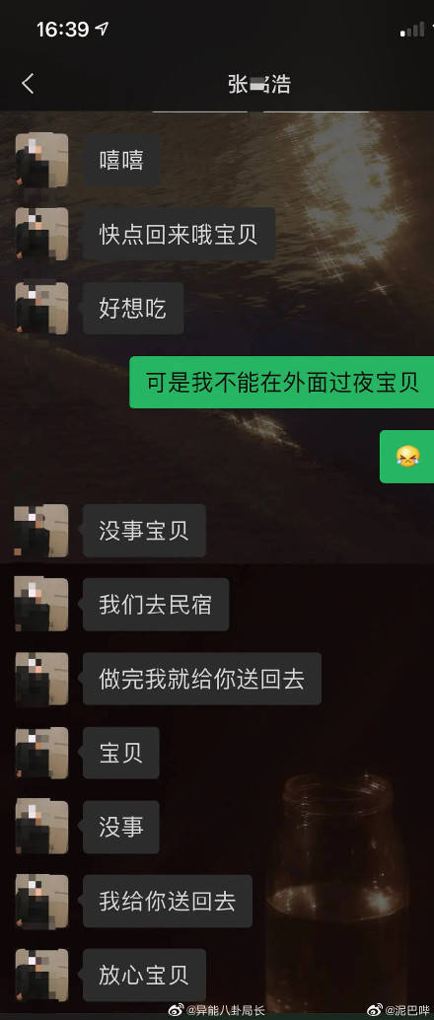Image resolution: width=434 pixels, height=1020 pixels.
Task: Tap the cellular signal status icon
Action: tap(412, 30)
